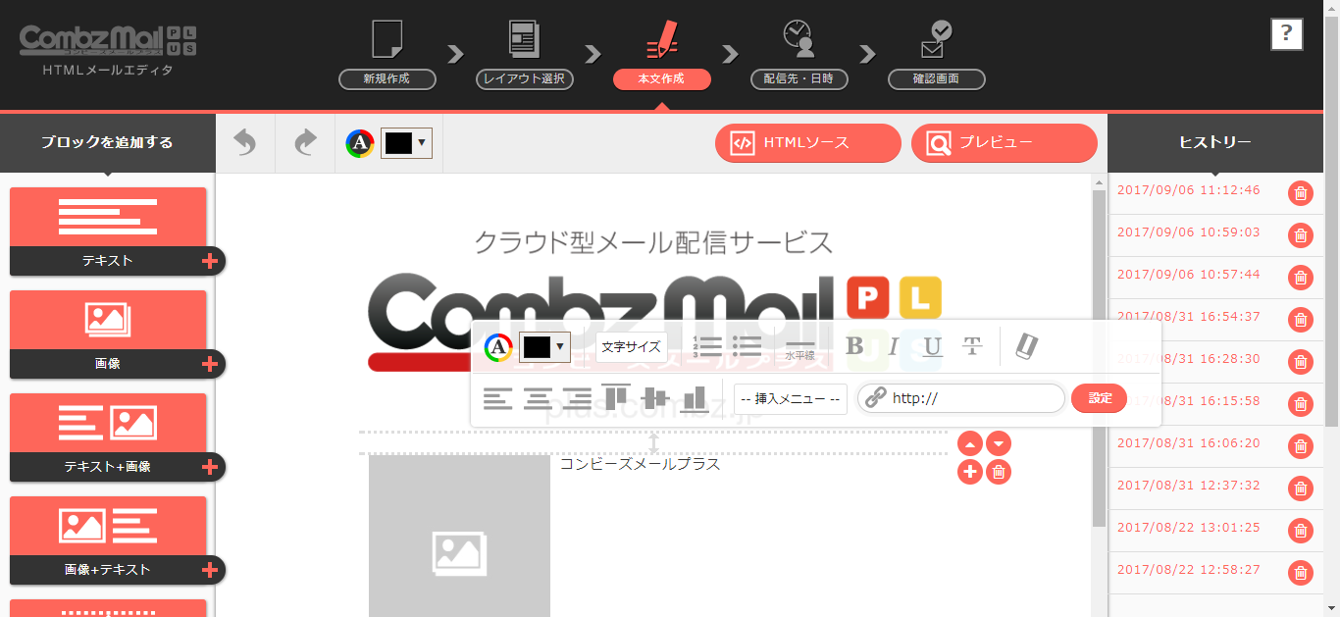This screenshot has width=1340, height=617.
Task: Toggle italic formatting on selected text
Action: point(893,345)
